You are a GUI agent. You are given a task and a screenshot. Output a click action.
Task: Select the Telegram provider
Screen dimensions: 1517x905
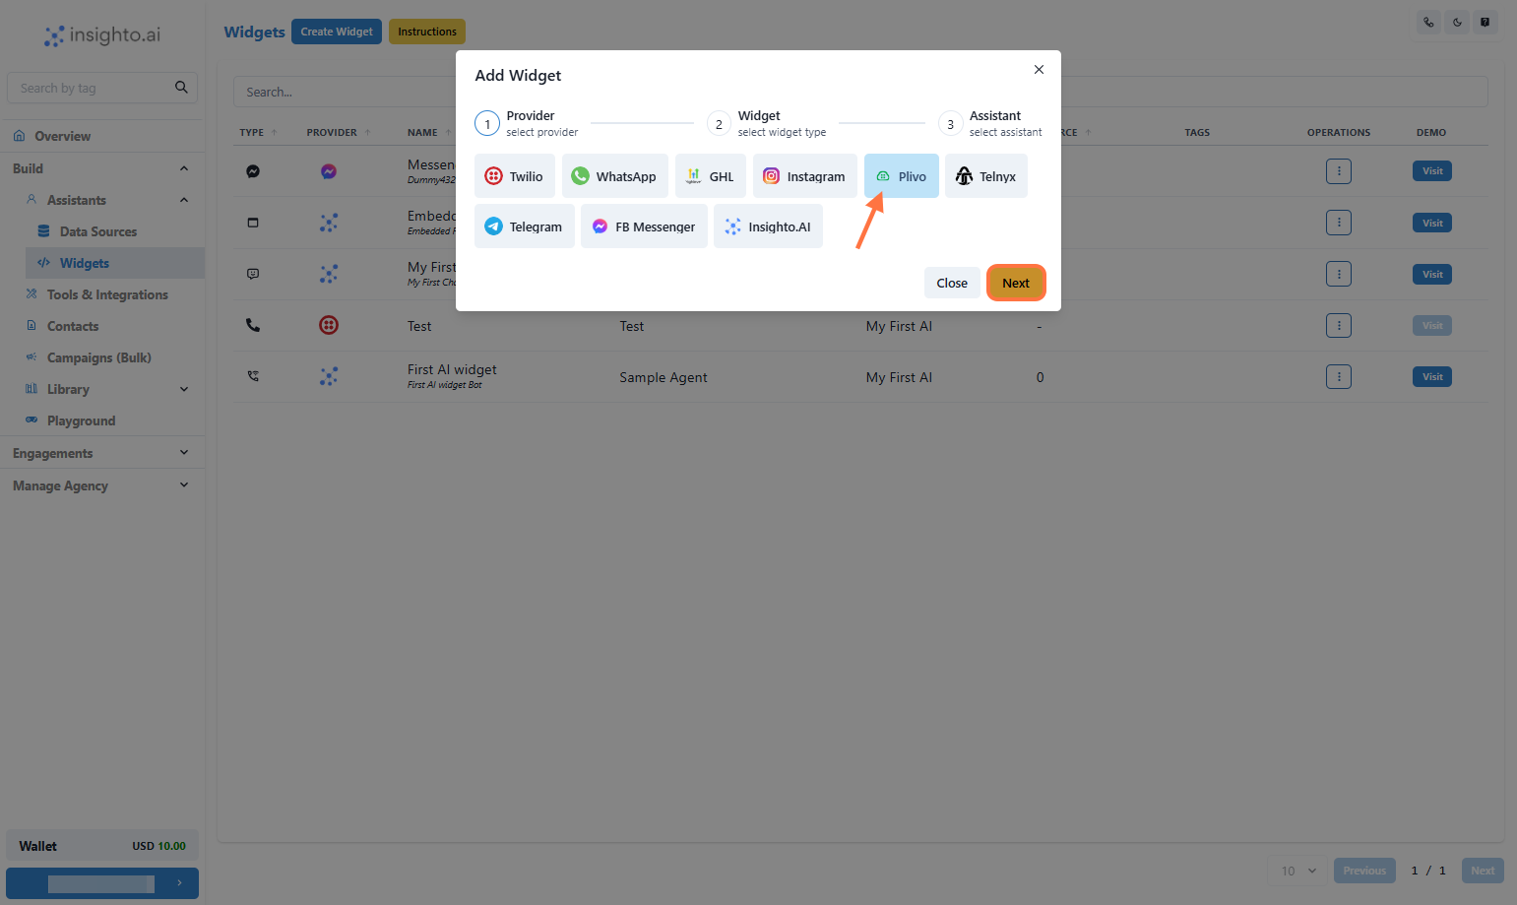pos(524,226)
